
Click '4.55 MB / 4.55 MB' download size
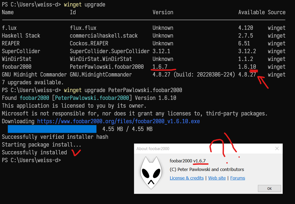pyautogui.click(x=127, y=129)
